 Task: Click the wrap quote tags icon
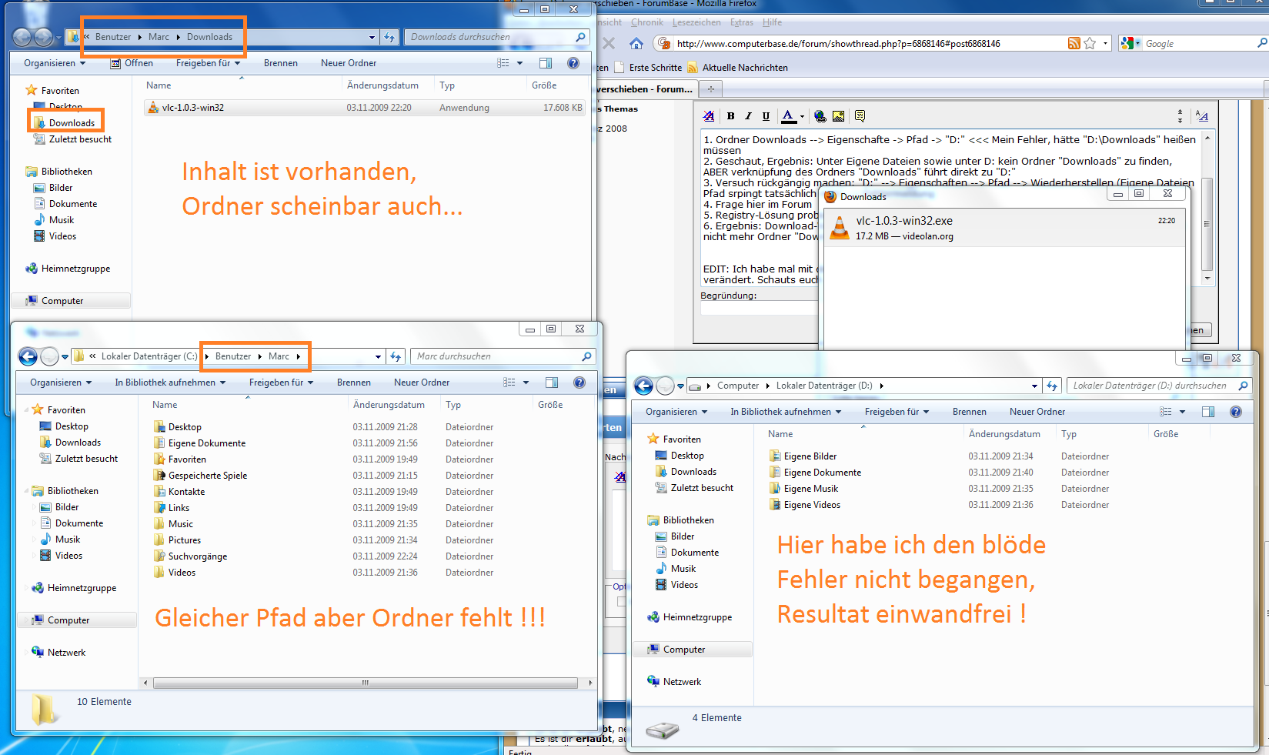[860, 116]
